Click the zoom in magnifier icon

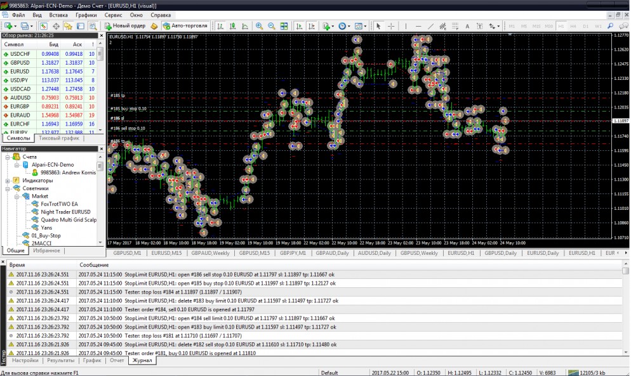point(259,26)
